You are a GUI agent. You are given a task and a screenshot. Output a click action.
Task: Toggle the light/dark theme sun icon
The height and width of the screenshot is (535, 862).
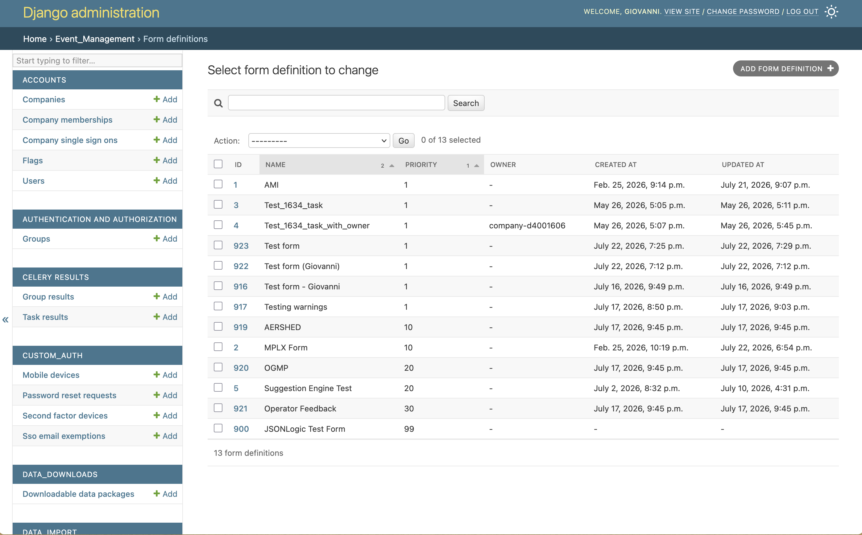831,12
